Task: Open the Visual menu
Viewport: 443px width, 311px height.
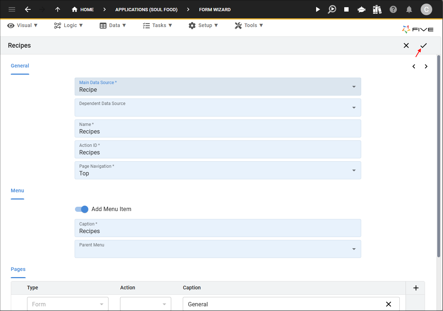Action: pyautogui.click(x=22, y=25)
